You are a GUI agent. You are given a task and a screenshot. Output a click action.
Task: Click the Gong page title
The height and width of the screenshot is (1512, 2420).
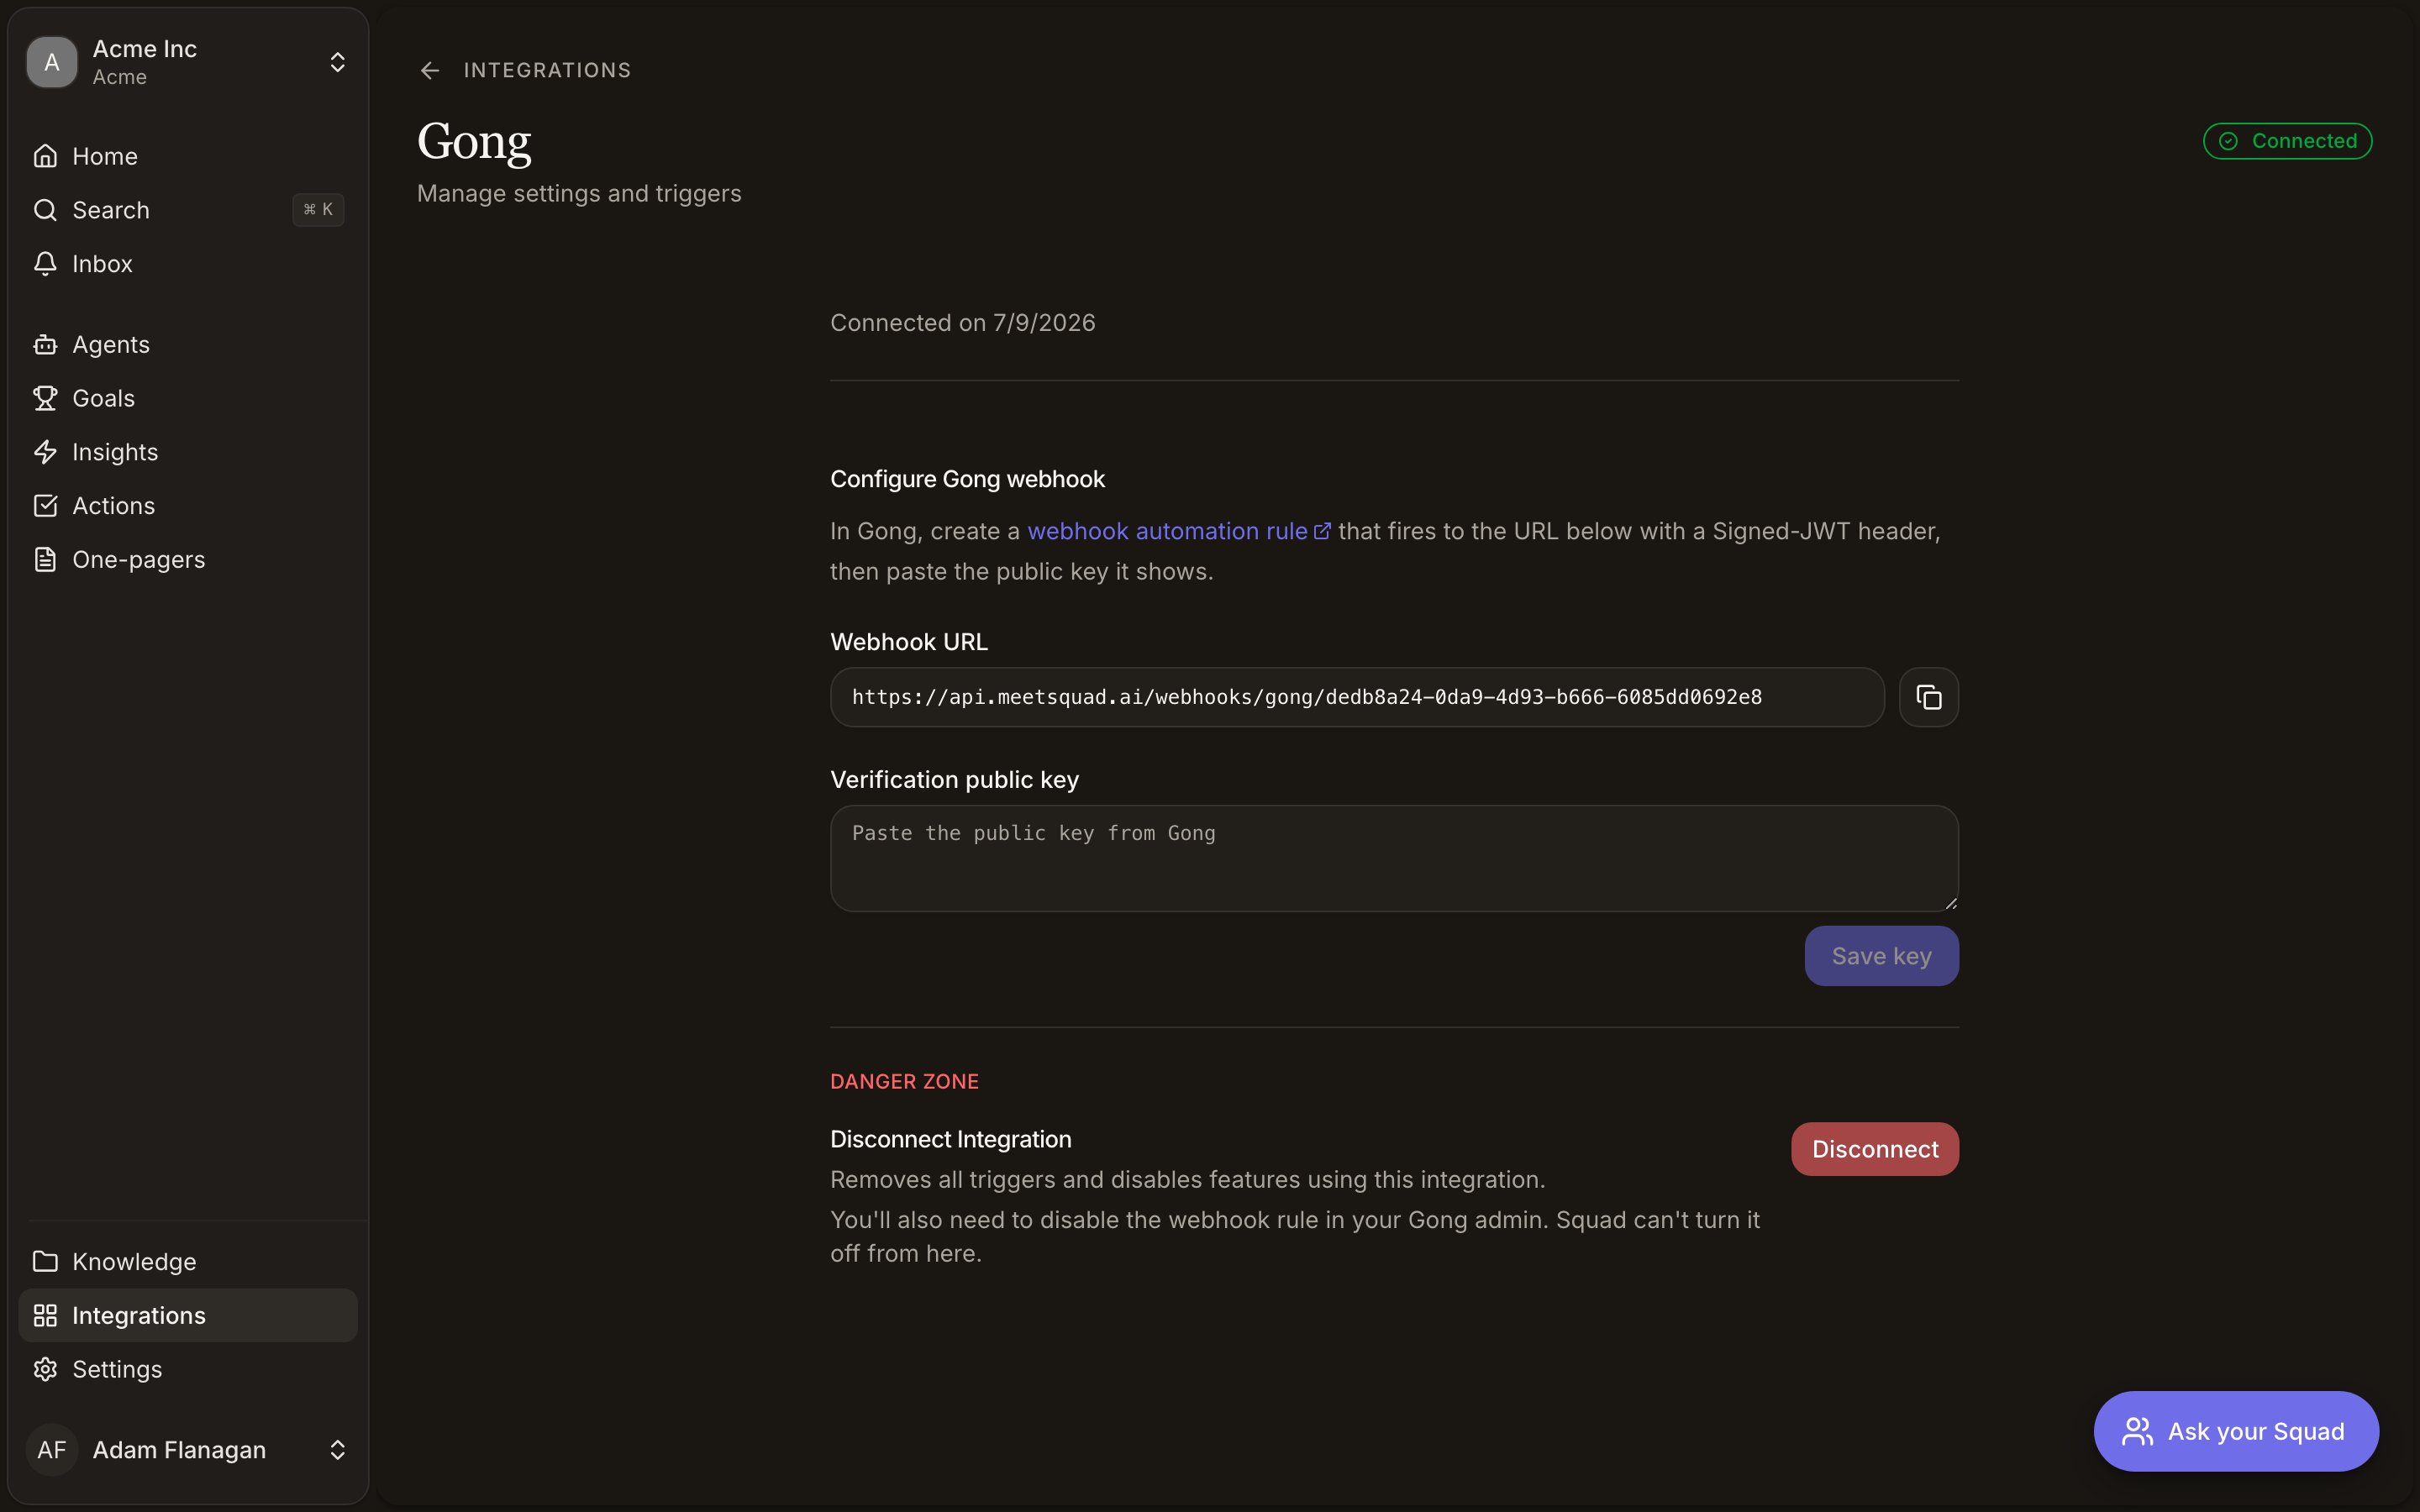click(474, 142)
